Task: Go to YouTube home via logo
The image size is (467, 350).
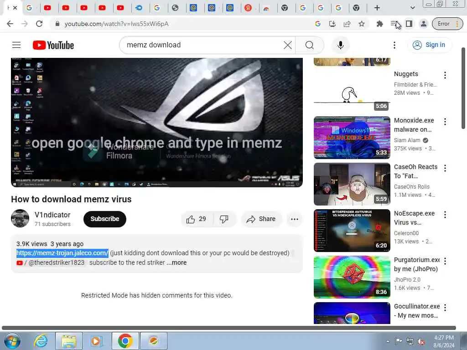Action: (53, 45)
